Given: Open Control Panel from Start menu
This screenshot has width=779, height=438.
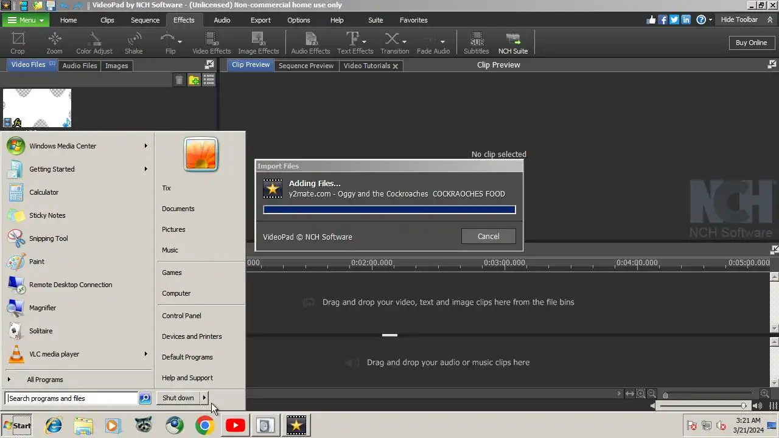Looking at the screenshot, I should click(181, 316).
